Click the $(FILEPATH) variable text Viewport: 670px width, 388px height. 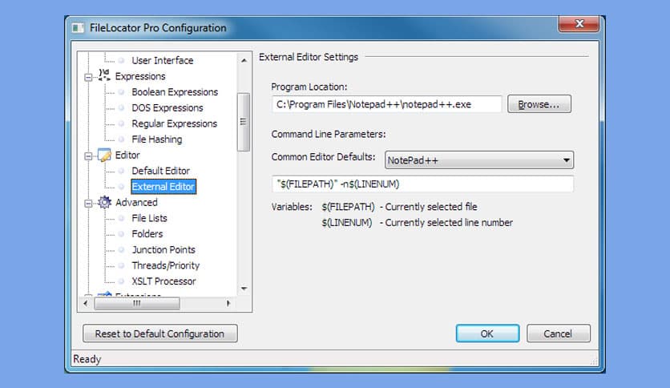[348, 207]
